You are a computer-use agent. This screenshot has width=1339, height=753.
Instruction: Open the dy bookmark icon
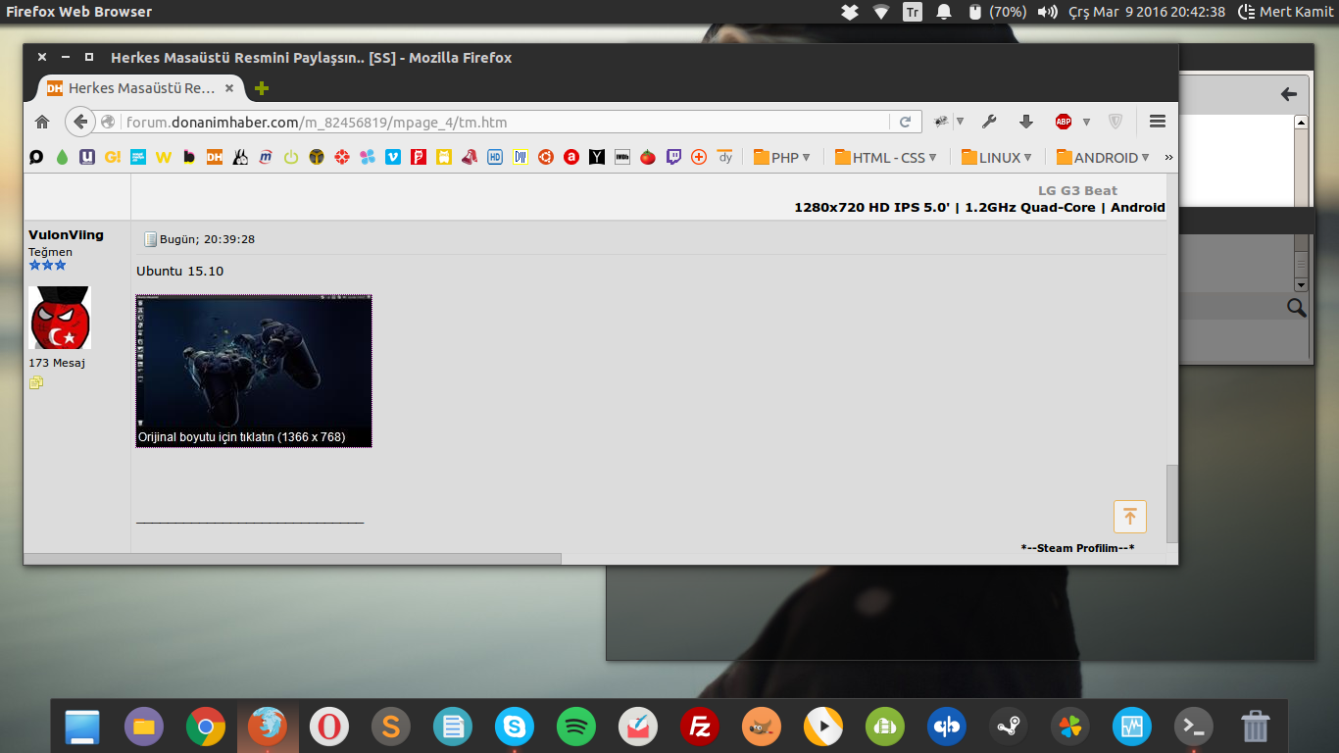coord(724,157)
